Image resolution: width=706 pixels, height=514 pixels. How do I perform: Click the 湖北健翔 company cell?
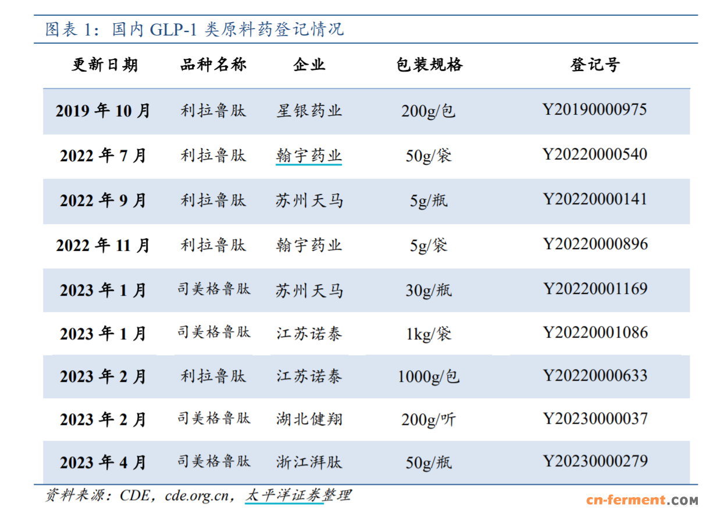pyautogui.click(x=309, y=419)
